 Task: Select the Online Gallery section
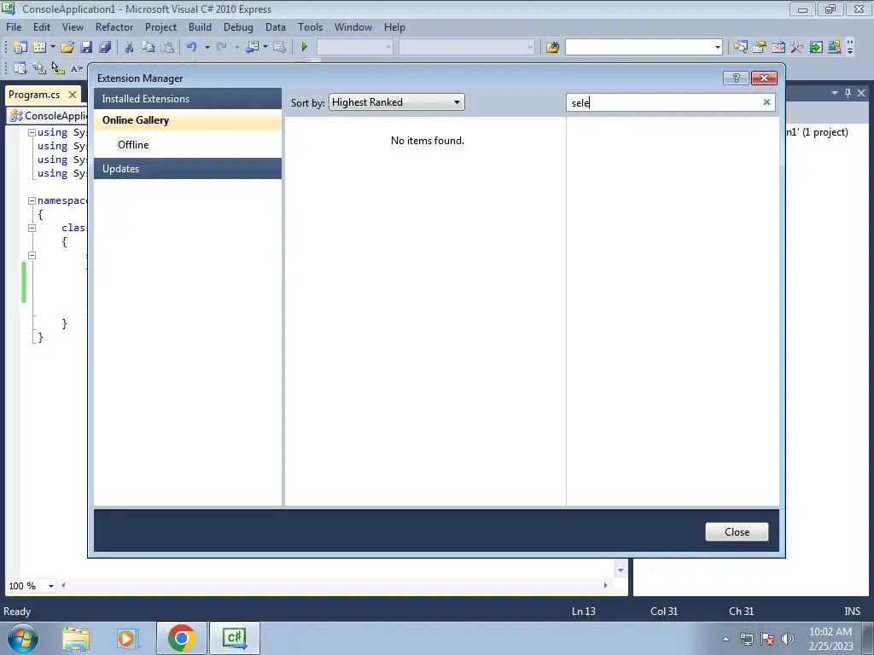pos(187,120)
